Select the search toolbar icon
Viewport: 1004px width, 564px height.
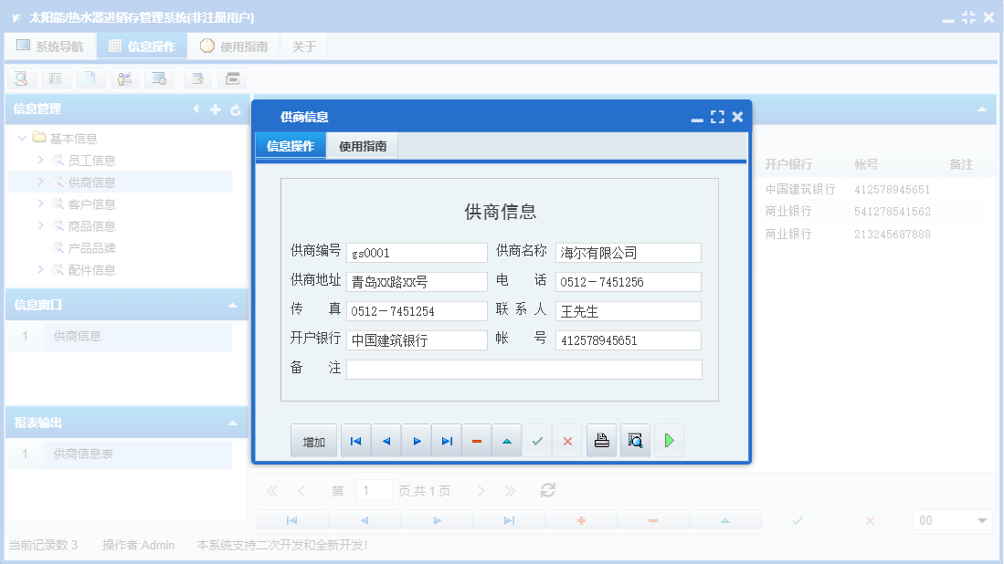[20, 78]
